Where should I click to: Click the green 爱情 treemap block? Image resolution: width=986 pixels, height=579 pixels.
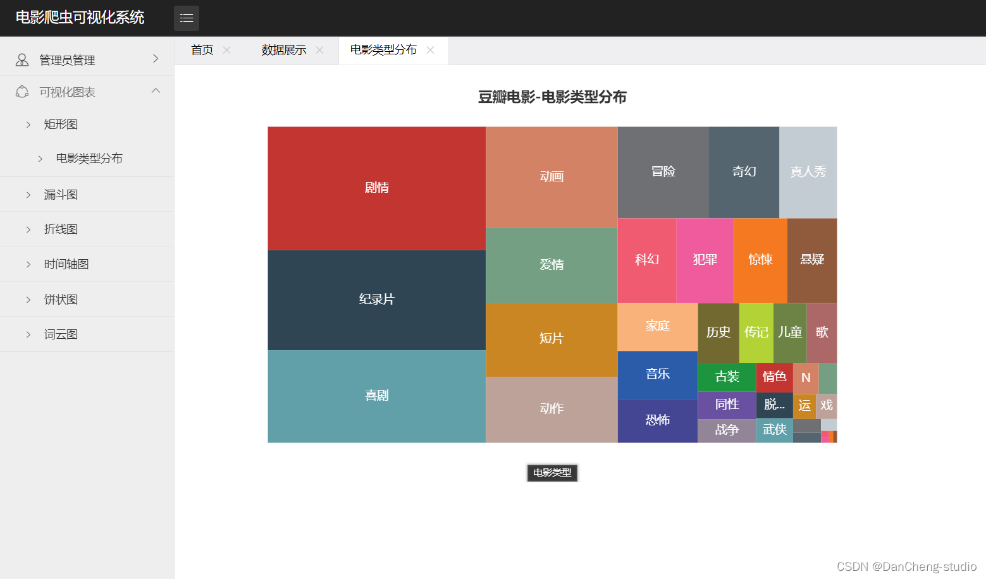coord(552,265)
